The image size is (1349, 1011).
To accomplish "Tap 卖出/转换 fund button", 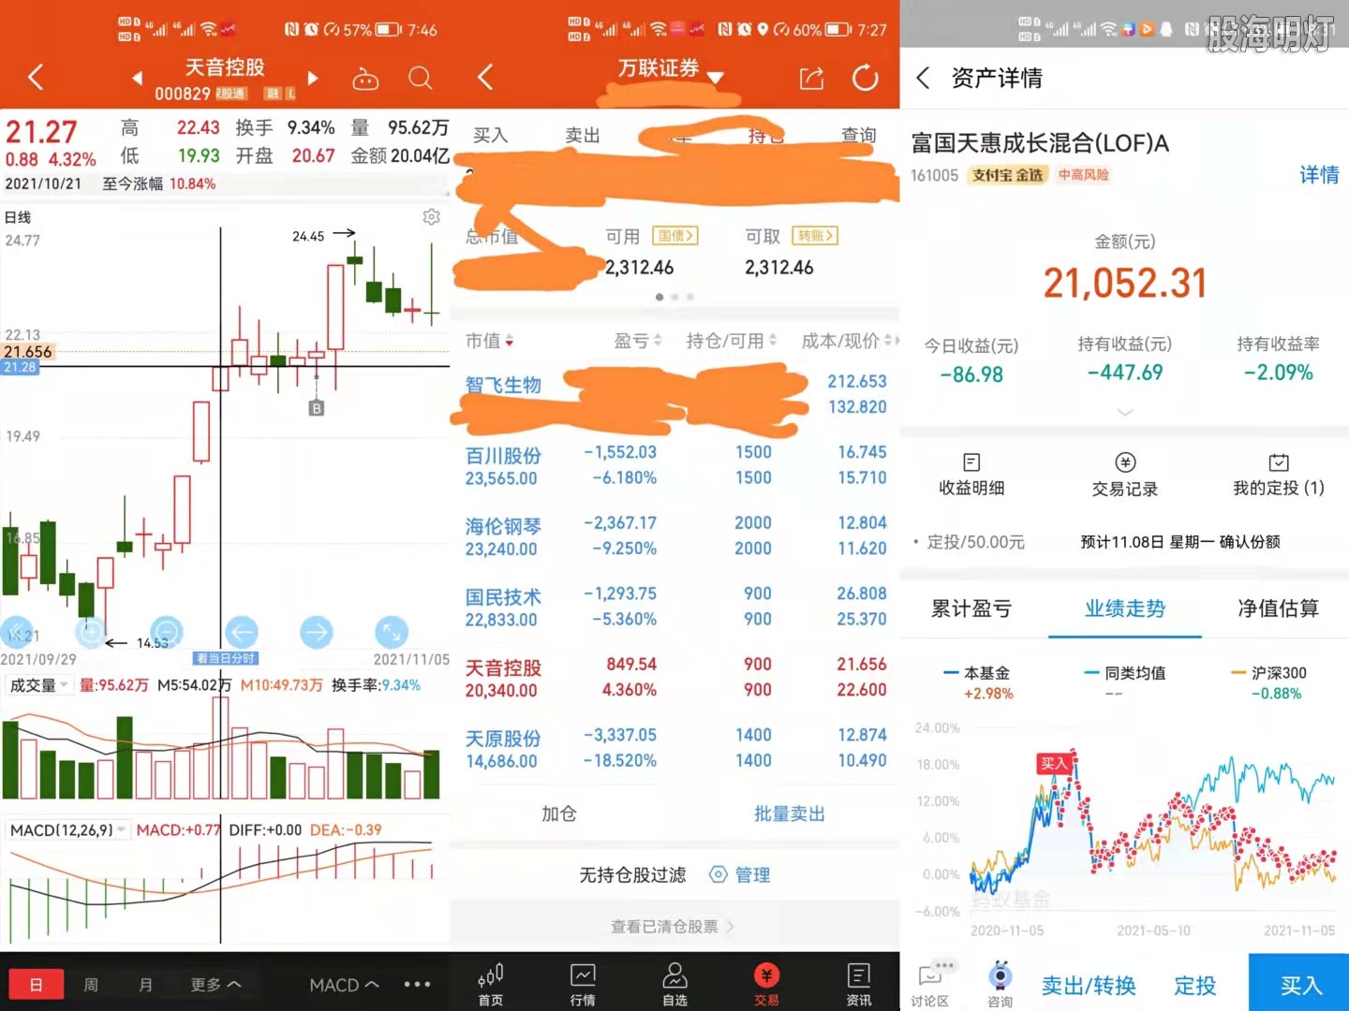I will pyautogui.click(x=1089, y=986).
